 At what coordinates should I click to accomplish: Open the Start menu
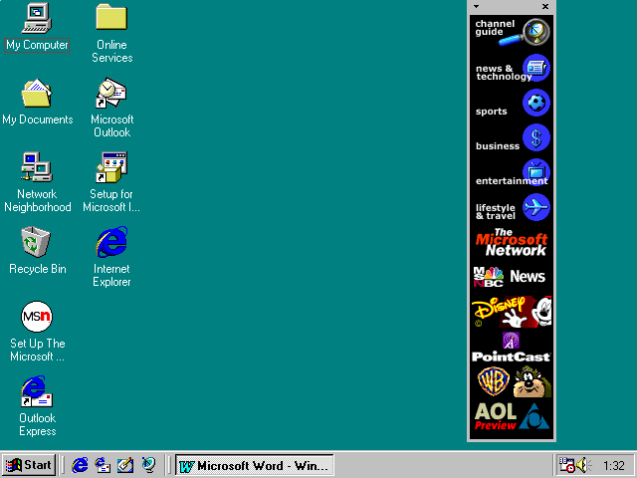click(28, 465)
